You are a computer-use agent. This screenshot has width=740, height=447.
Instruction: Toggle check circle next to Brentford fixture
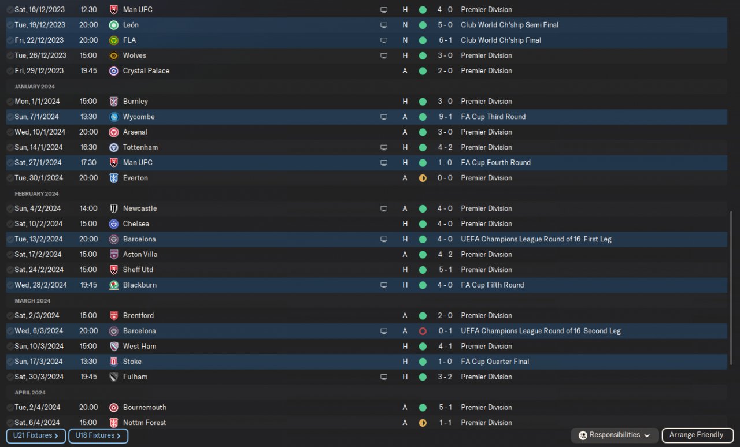[x=10, y=315]
